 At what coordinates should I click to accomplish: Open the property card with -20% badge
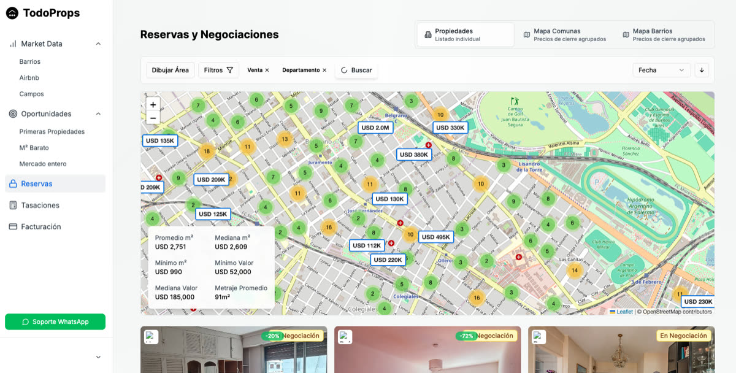point(234,350)
